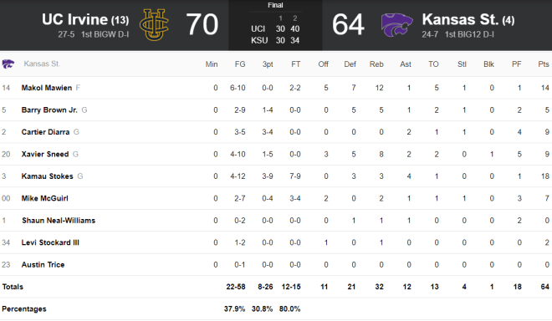Click the UC Irvine anteater logo
The image size is (552, 321).
154,24
